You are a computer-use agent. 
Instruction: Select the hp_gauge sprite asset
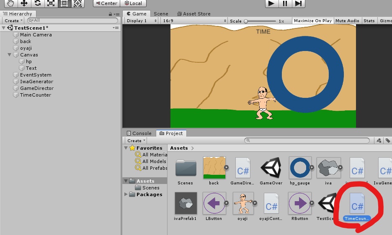pyautogui.click(x=300, y=172)
